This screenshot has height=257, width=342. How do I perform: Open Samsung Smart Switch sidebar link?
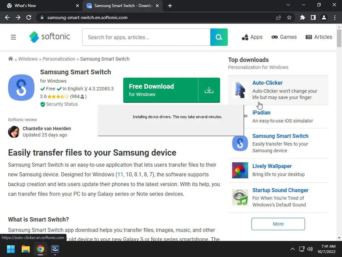(280, 136)
